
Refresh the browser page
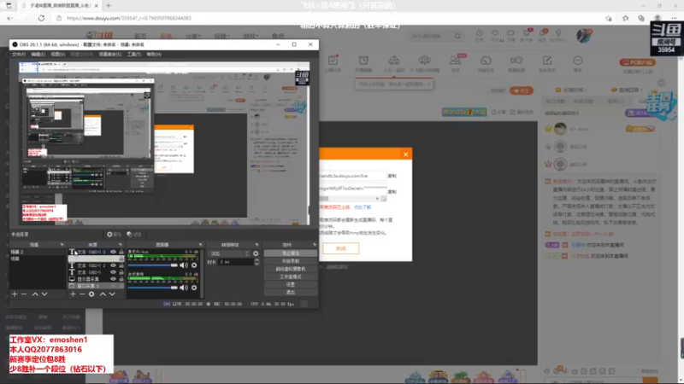[41, 18]
